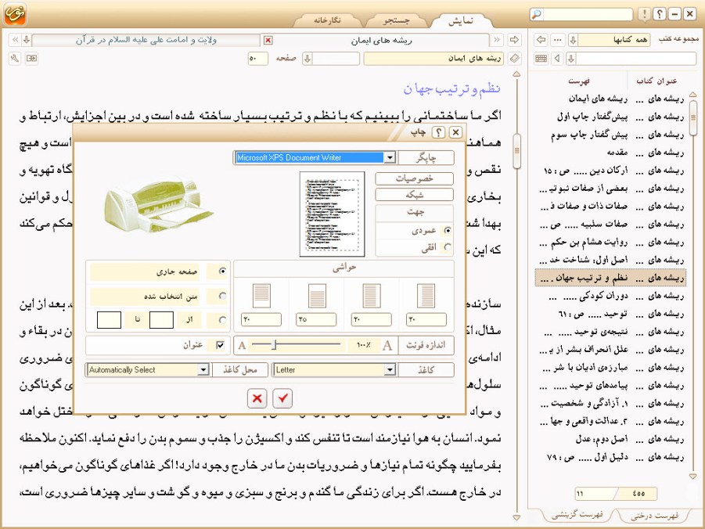Screen dimensions: 705x529
Task: Close the ريشه های ايمان tab with red X
Action: 268,41
